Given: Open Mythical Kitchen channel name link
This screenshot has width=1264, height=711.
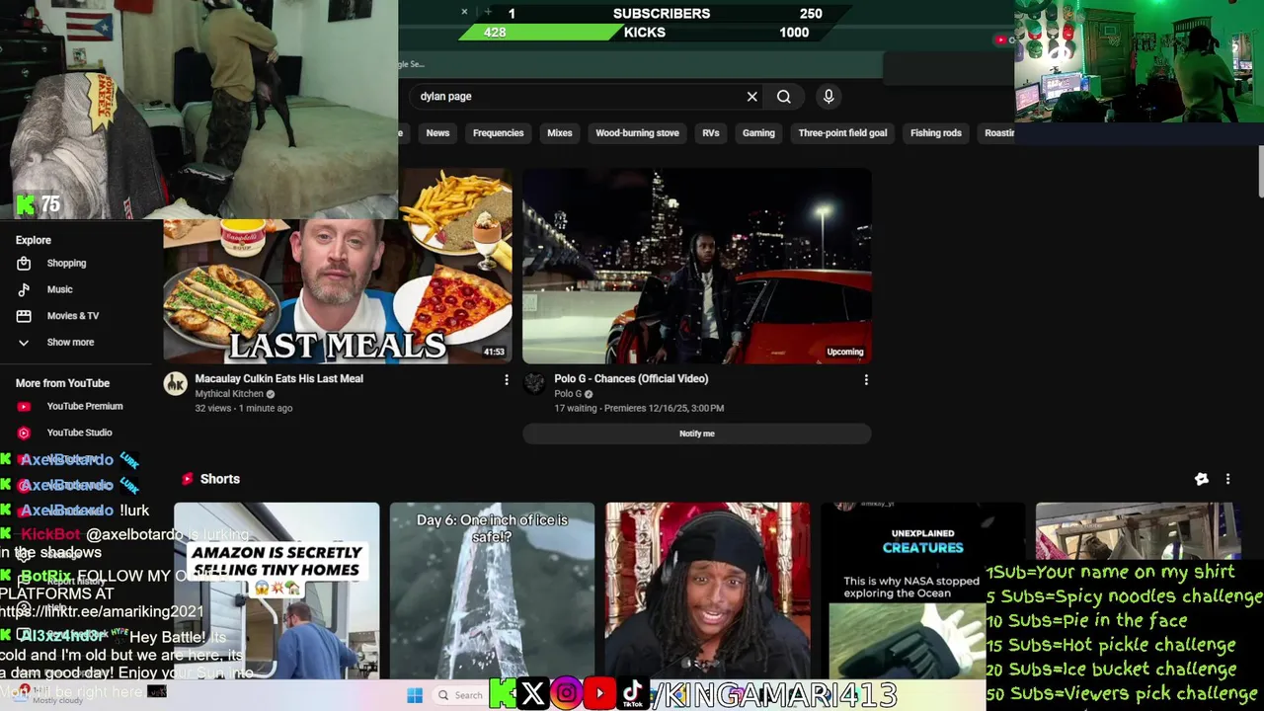Looking at the screenshot, I should click(x=229, y=394).
